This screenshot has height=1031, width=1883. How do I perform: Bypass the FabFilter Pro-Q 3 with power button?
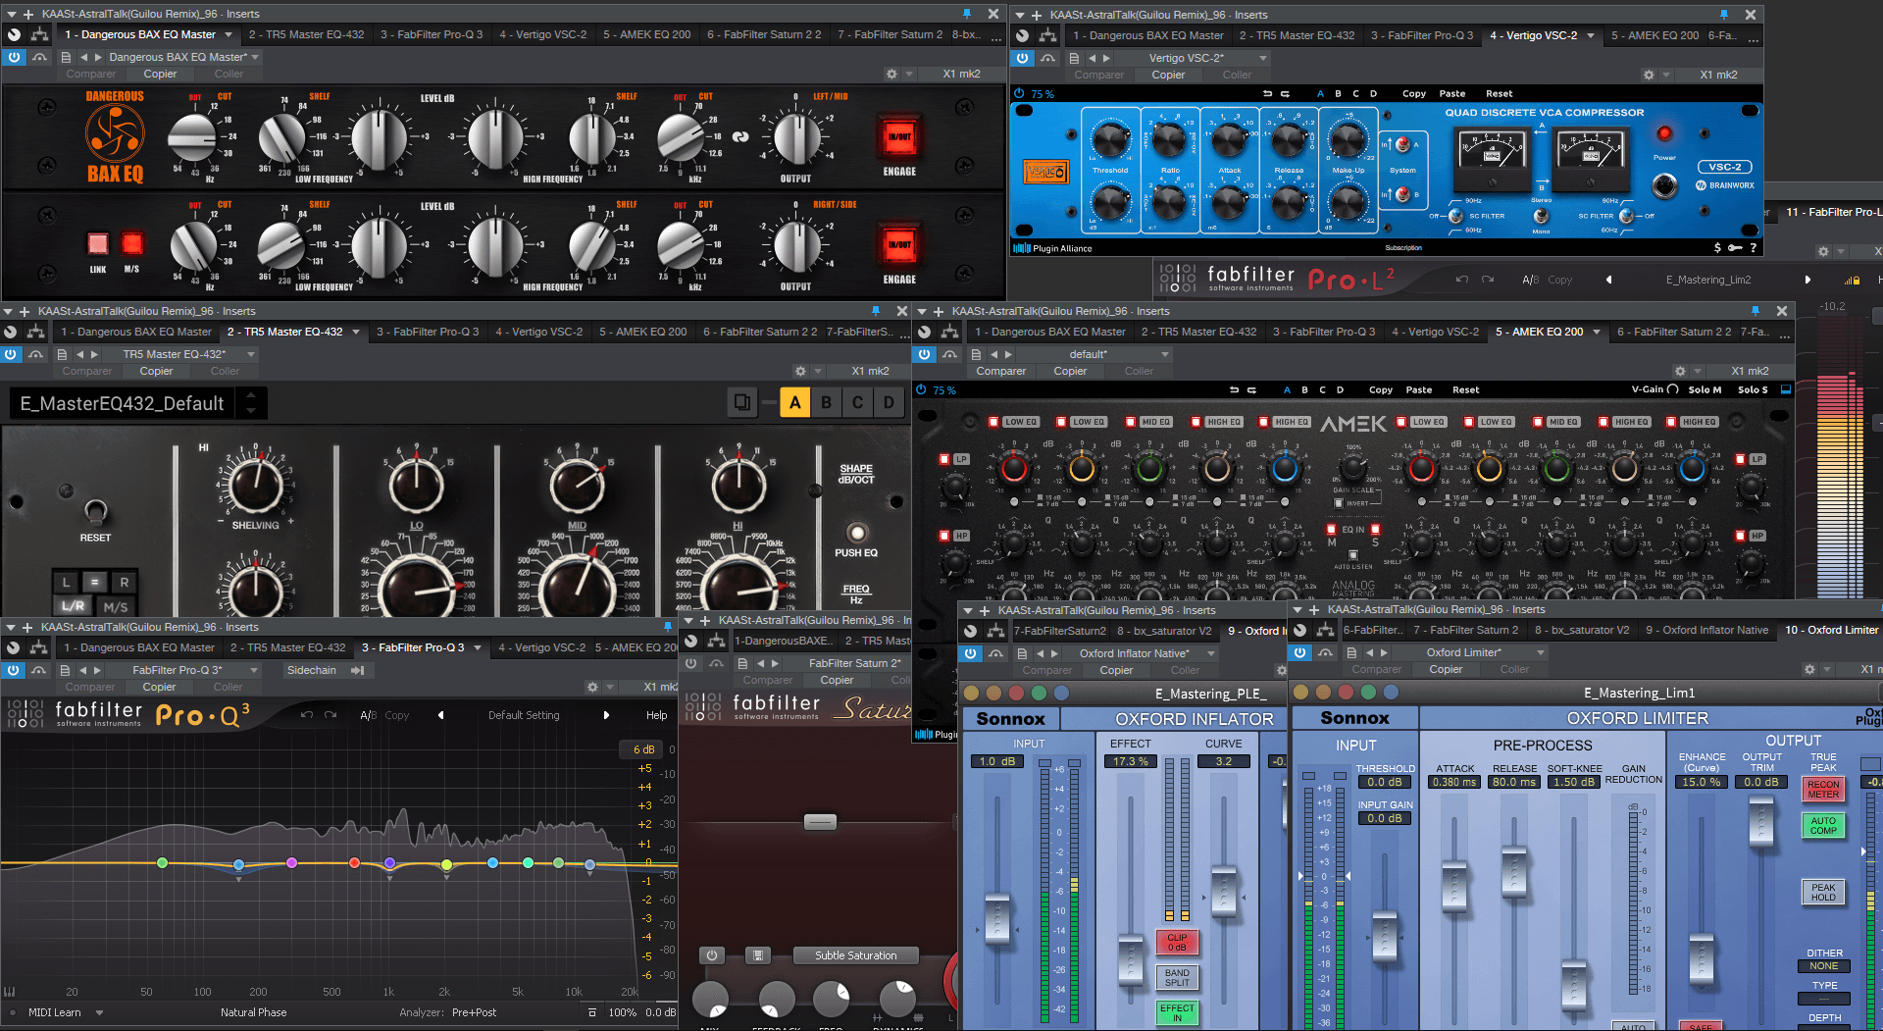(14, 670)
